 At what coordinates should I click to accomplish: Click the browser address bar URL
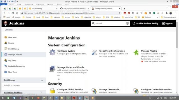click(x=65, y=13)
